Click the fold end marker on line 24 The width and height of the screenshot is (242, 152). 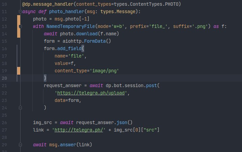pos(20,108)
